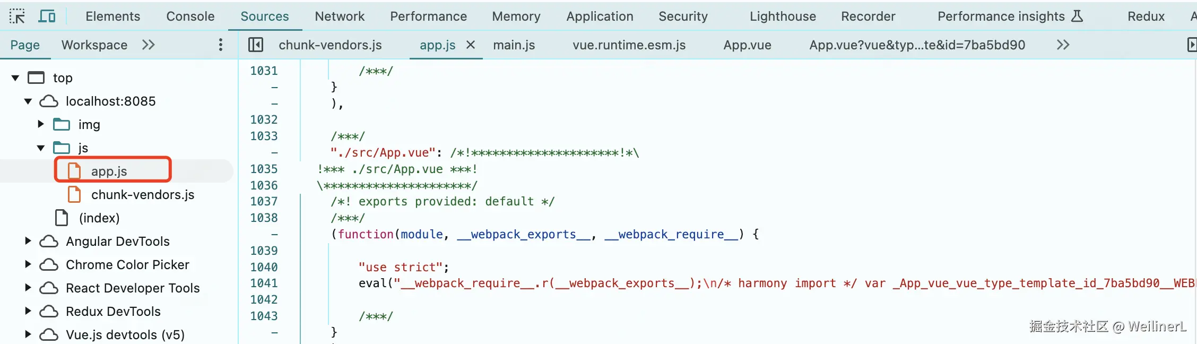The height and width of the screenshot is (344, 1197).
Task: Select chunk-vendors.js in the file tree
Action: (142, 195)
